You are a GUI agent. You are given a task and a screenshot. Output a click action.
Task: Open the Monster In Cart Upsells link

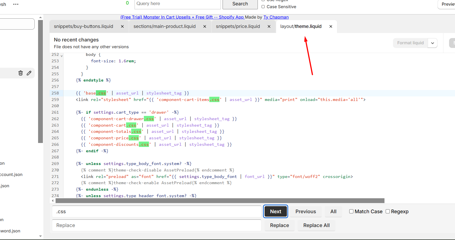click(182, 17)
